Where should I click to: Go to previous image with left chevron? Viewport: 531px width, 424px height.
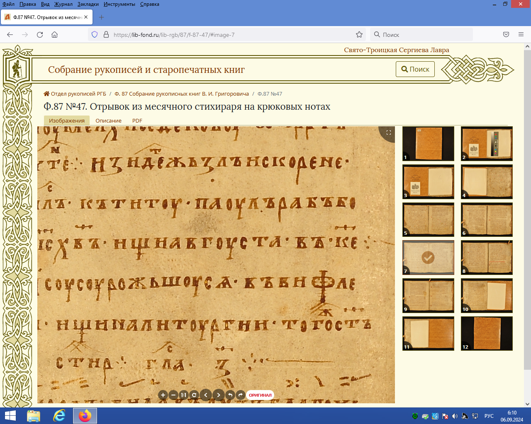point(206,395)
